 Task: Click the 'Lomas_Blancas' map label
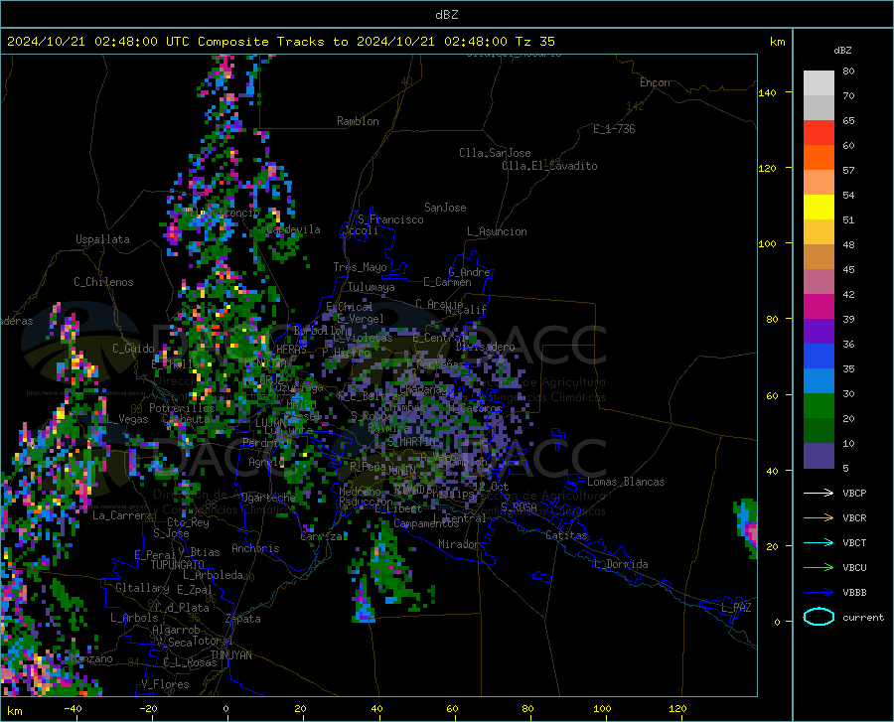pos(626,482)
